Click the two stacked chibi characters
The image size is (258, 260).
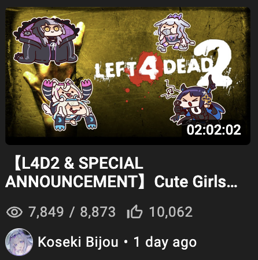tap(69, 104)
